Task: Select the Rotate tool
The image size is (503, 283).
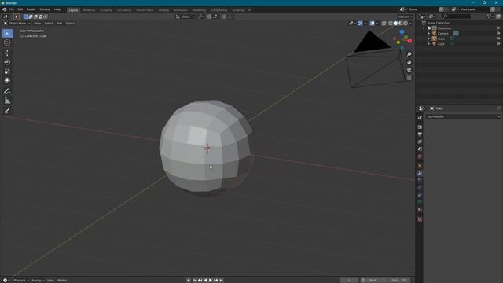Action: tap(7, 62)
